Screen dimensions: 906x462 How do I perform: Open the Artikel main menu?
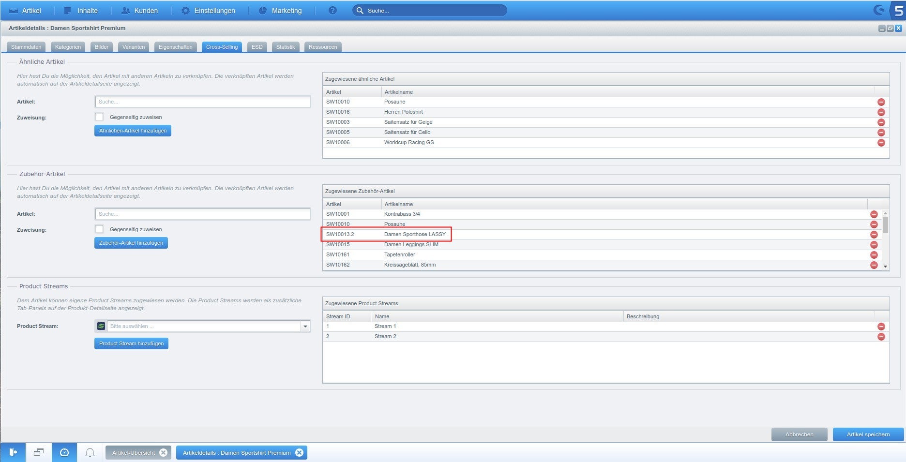[x=25, y=10]
